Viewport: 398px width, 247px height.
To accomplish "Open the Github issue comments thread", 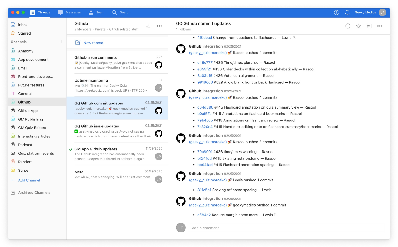I will click(117, 62).
